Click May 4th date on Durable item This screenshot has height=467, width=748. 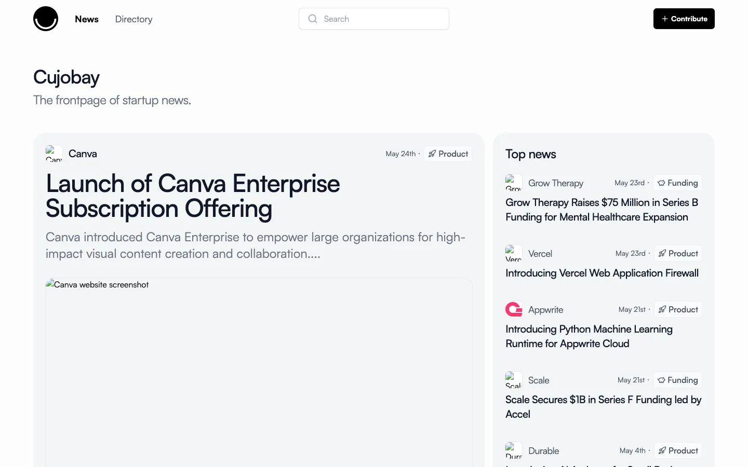(x=633, y=450)
